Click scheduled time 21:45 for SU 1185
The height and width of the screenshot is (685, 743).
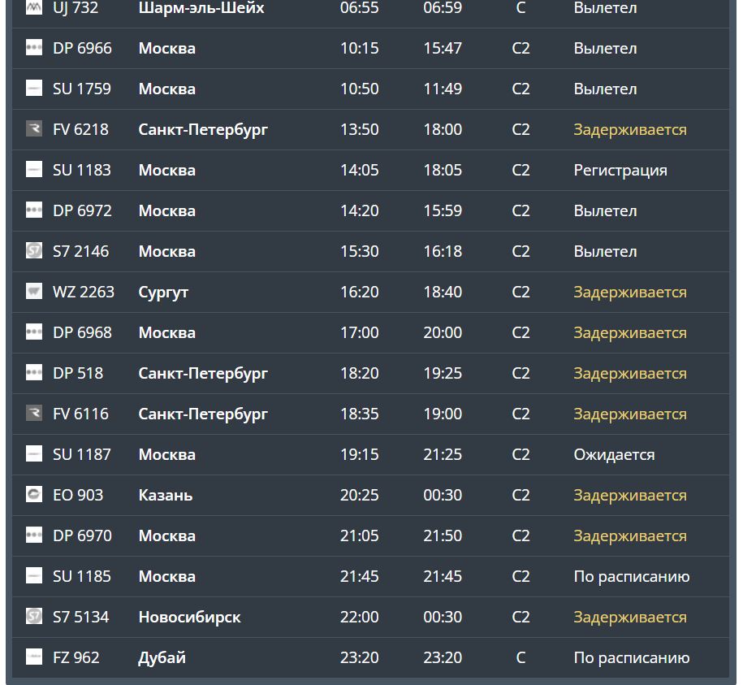click(360, 576)
